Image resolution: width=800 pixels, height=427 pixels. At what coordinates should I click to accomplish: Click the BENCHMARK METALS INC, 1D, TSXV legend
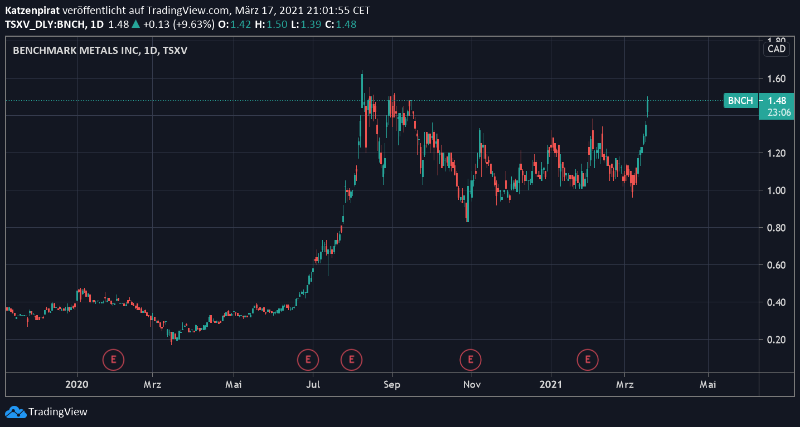point(100,50)
